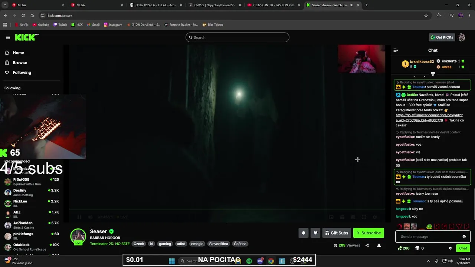Open Destiny's recommended channel

(32, 192)
